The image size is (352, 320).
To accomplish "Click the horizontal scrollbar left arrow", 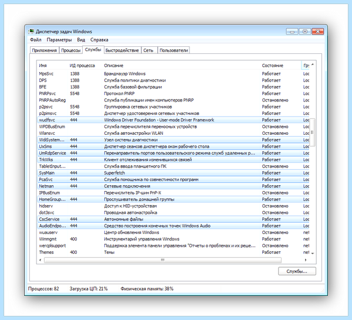I will coord(40,260).
